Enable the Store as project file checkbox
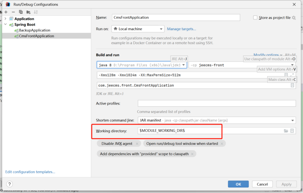The image size is (303, 193). (x=256, y=18)
